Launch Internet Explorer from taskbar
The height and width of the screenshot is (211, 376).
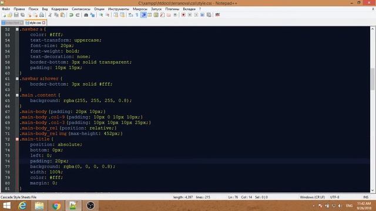coord(22,206)
